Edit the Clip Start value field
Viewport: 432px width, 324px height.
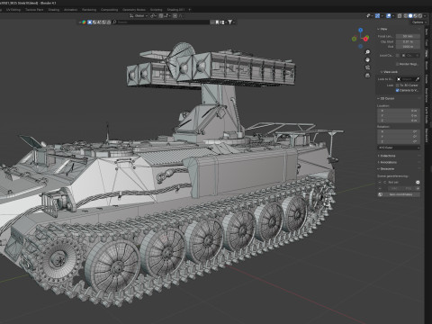(x=408, y=41)
